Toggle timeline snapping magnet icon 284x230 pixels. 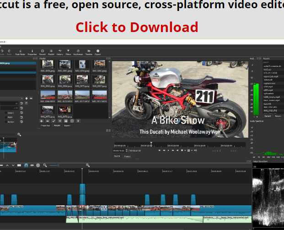tap(26, 165)
